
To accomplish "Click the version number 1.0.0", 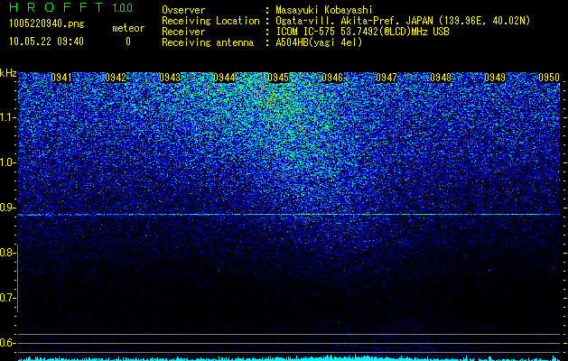I will coord(123,8).
